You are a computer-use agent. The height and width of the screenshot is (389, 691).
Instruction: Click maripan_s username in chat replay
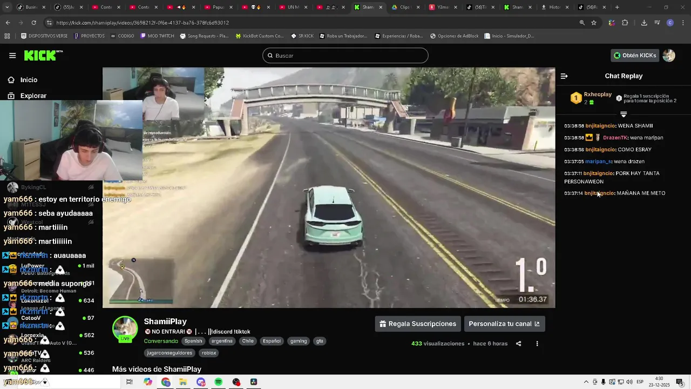point(598,162)
